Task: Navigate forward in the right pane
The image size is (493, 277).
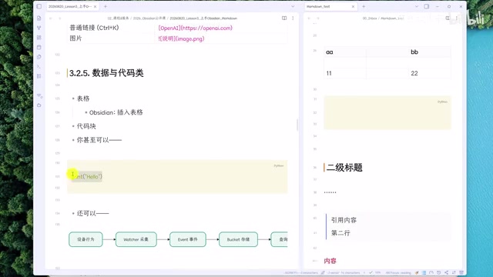Action: tap(318, 18)
